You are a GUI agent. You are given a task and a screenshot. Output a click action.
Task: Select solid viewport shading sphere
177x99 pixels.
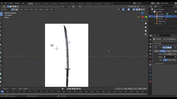[139, 10]
